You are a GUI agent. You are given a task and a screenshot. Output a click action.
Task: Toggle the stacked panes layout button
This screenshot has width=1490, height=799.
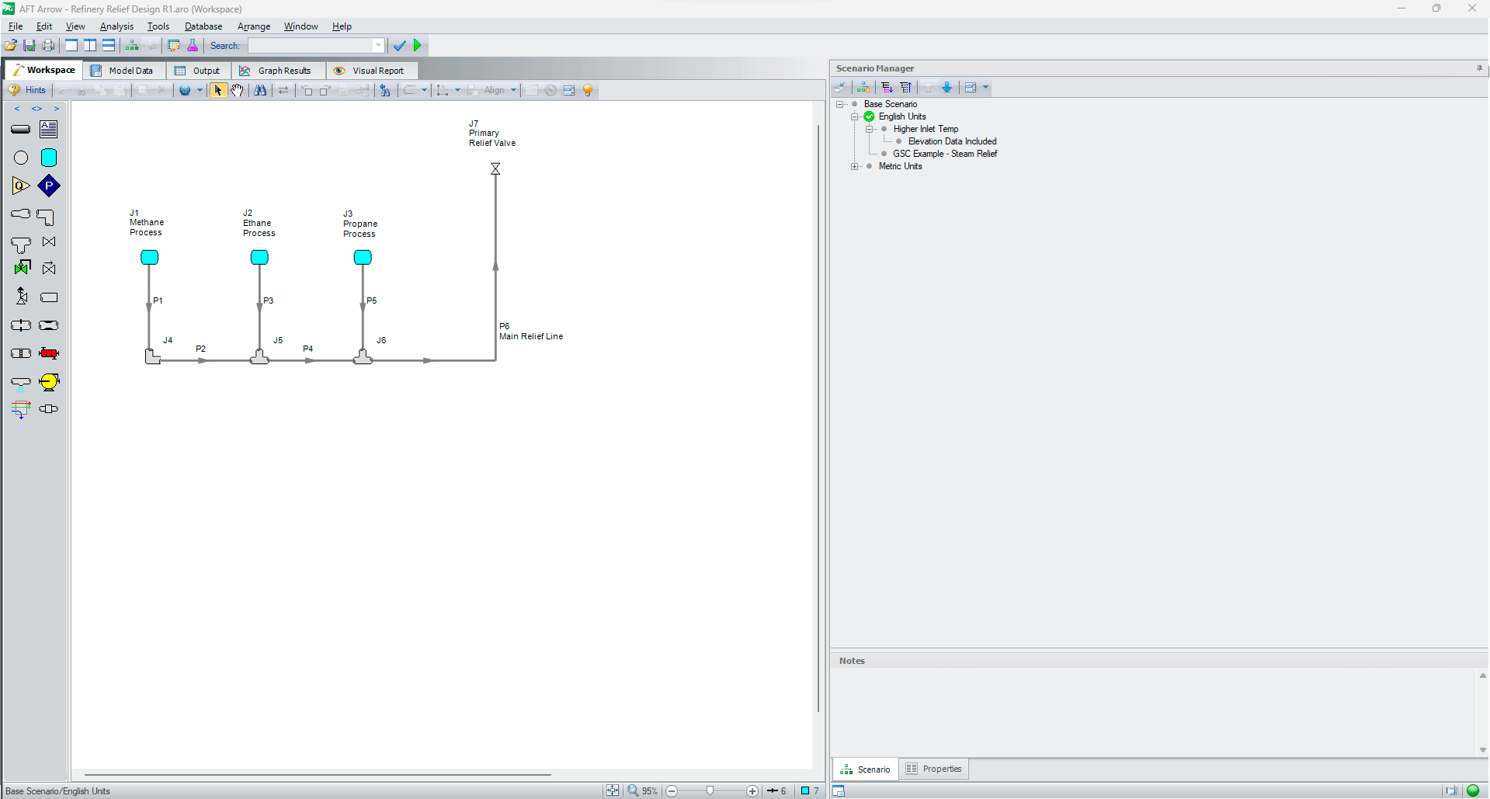point(109,46)
